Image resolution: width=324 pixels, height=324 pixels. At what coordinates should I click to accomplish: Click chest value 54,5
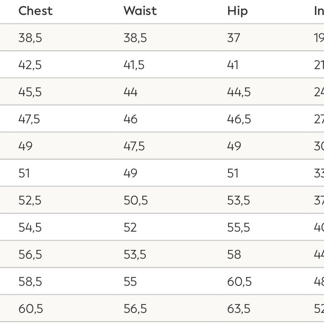[x=30, y=228]
